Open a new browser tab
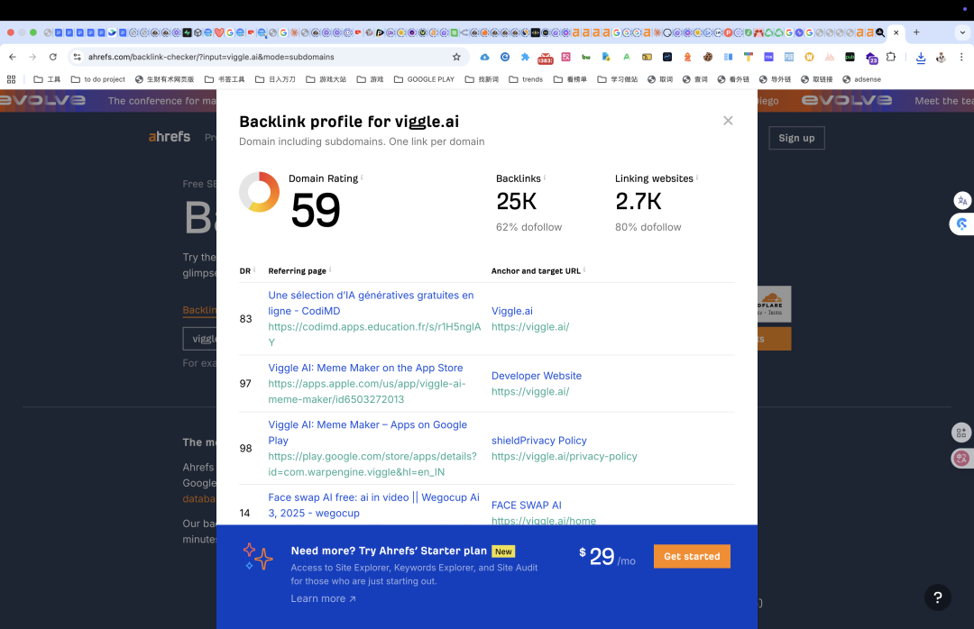Image resolution: width=974 pixels, height=629 pixels. pos(916,32)
